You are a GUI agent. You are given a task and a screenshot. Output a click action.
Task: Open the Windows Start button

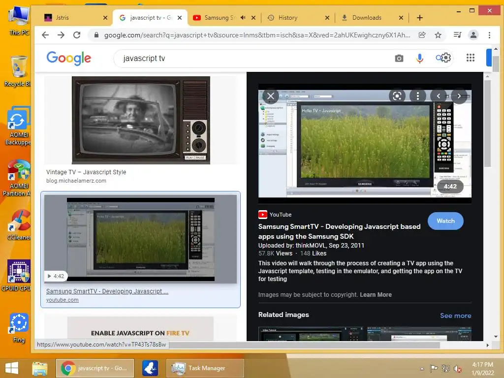pyautogui.click(x=12, y=368)
